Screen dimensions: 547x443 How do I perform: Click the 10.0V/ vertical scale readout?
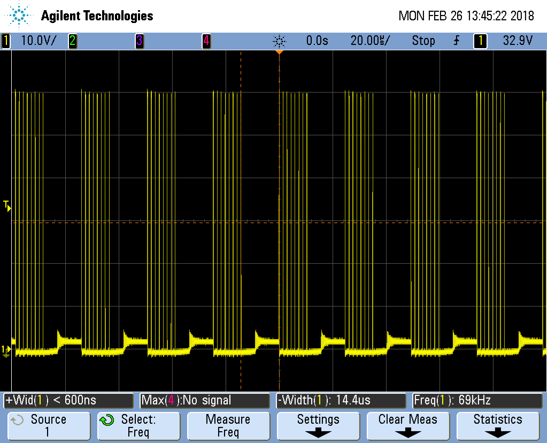(x=38, y=41)
